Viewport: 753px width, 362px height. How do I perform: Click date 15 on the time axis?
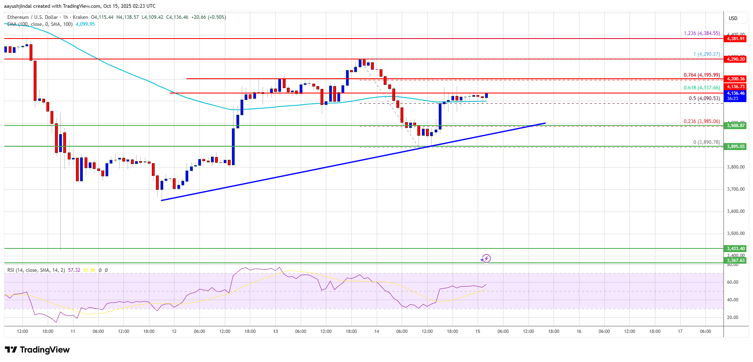[x=478, y=331]
